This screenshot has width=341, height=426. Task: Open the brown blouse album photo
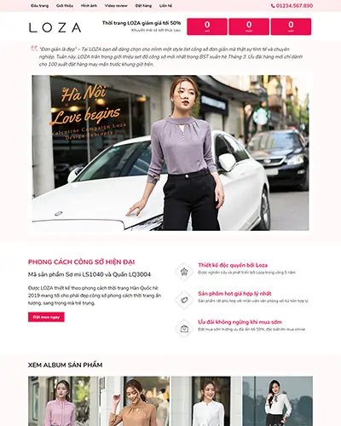coord(135,401)
